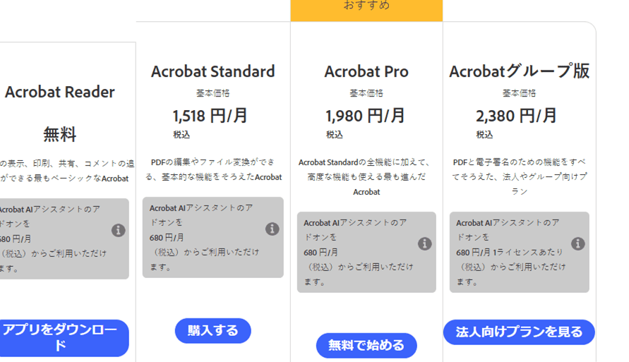Click the info icon in Acrobatグループ版 add-on box

(x=578, y=243)
